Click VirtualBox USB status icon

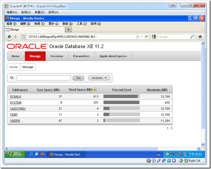click(x=159, y=161)
